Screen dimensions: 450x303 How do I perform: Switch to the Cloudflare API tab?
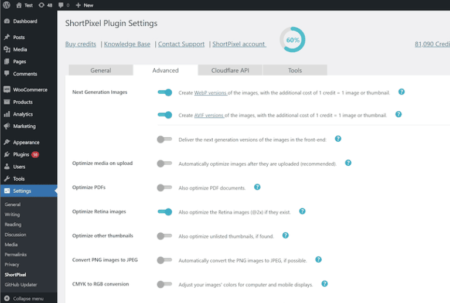click(x=230, y=70)
